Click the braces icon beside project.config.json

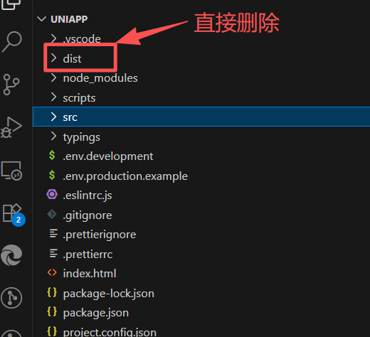(52, 331)
